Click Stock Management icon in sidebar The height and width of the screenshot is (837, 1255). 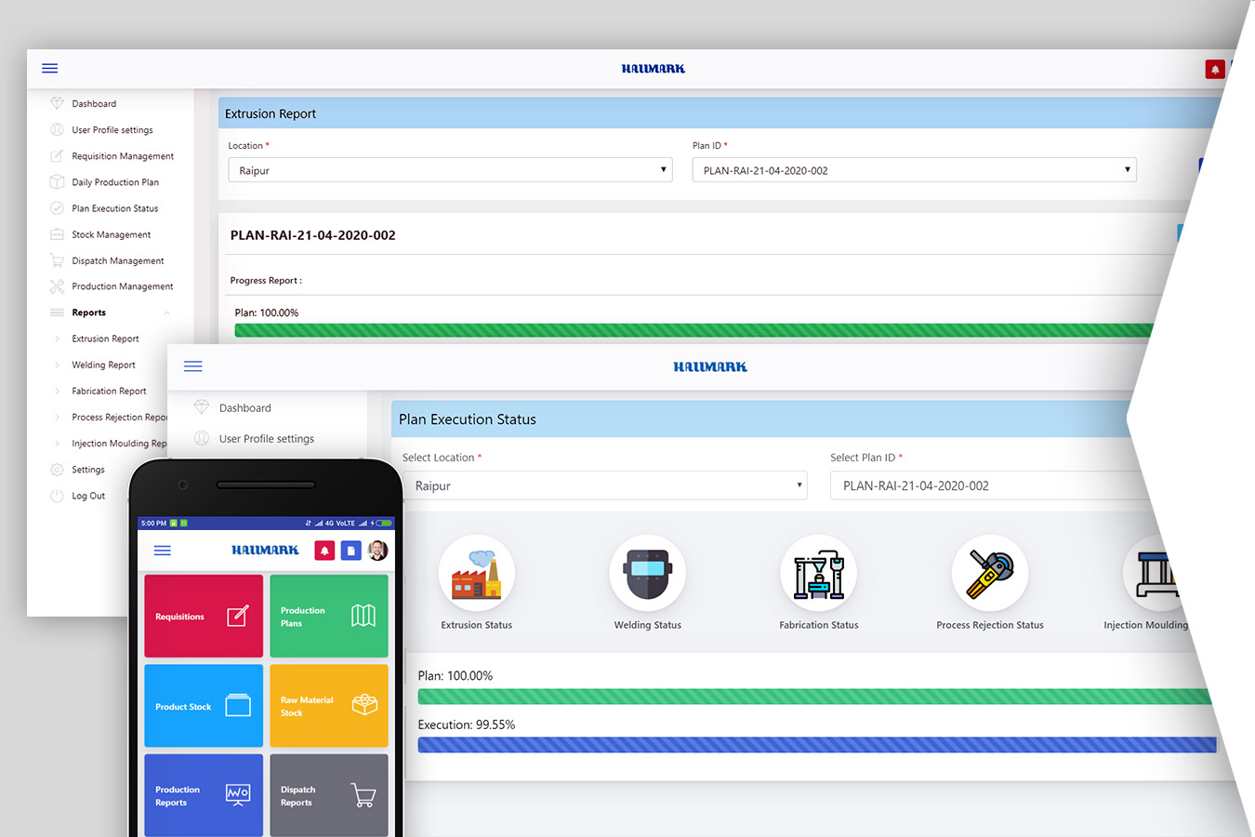coord(57,234)
